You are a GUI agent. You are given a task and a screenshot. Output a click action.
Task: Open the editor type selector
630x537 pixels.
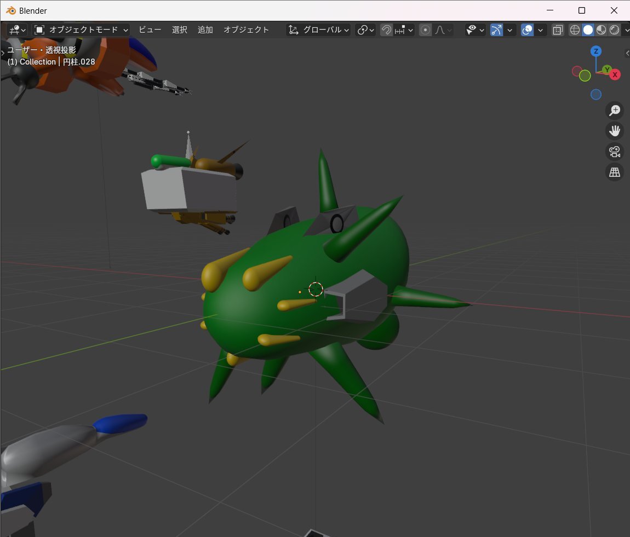(x=18, y=30)
